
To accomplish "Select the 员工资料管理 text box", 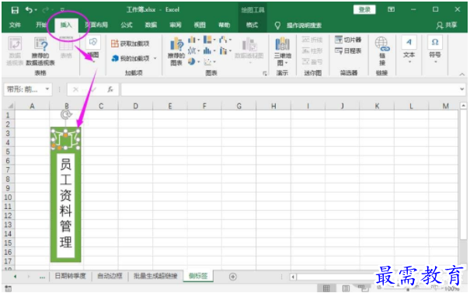I will pyautogui.click(x=65, y=206).
